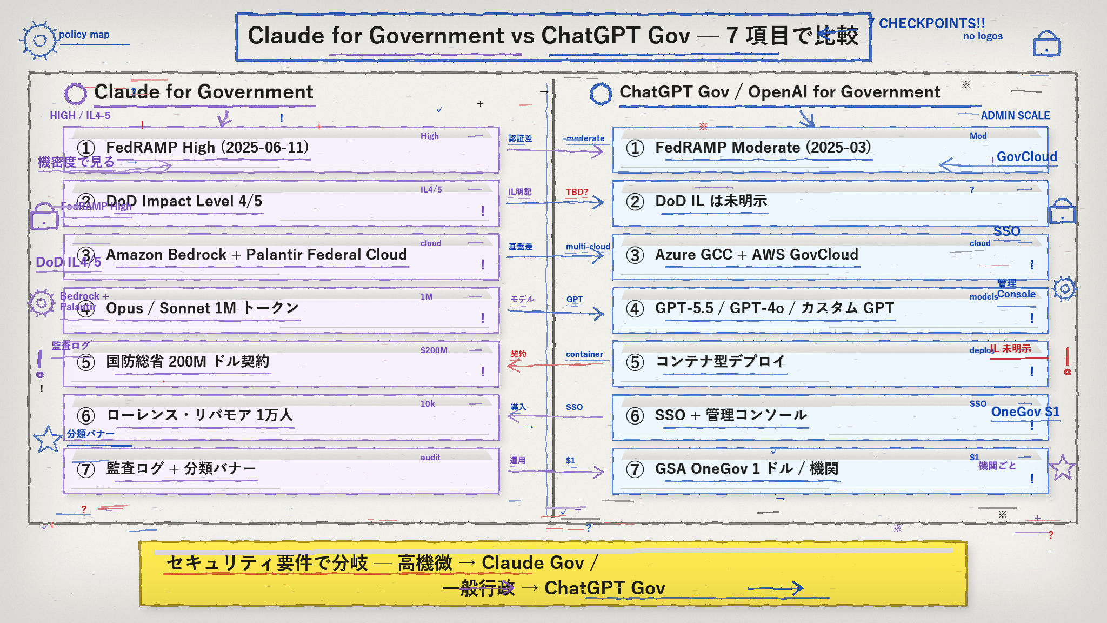The height and width of the screenshot is (623, 1107).
Task: Click the "GPT-5.5 / GPT-4o / カスタム GPT" card
Action: [830, 310]
